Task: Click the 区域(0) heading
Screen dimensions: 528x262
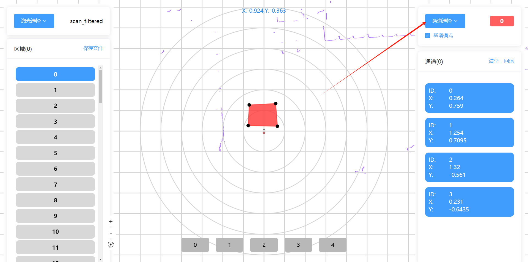Action: [23, 49]
